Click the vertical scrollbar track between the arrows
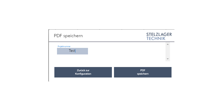The image size is (223, 111). pos(168,52)
